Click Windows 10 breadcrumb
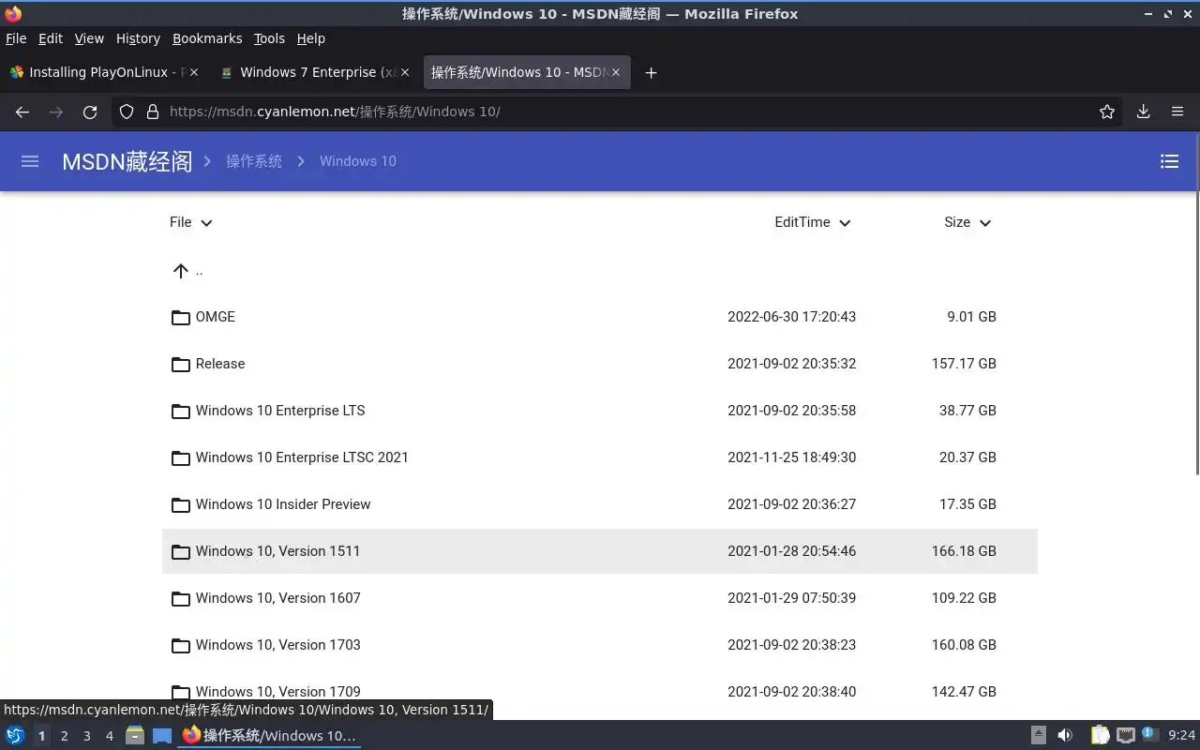1200x750 pixels. click(358, 161)
